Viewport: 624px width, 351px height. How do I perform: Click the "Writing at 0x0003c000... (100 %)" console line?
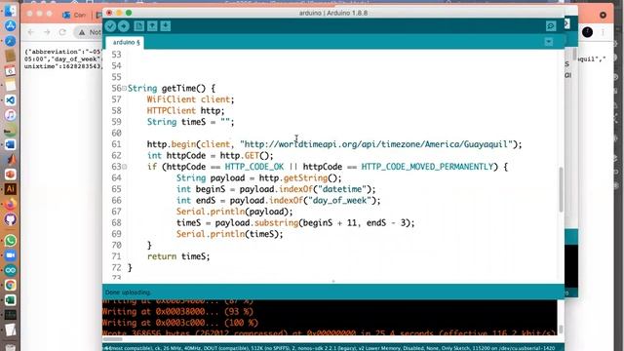pyautogui.click(x=179, y=323)
